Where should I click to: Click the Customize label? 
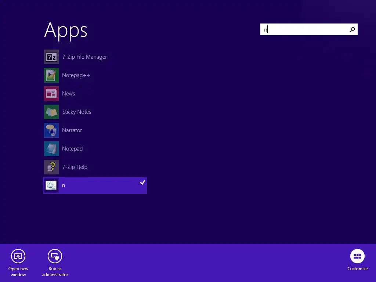click(x=358, y=269)
